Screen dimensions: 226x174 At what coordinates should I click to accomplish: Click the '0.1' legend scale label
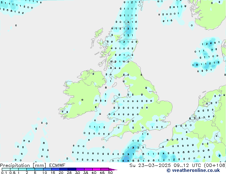(x=4, y=173)
